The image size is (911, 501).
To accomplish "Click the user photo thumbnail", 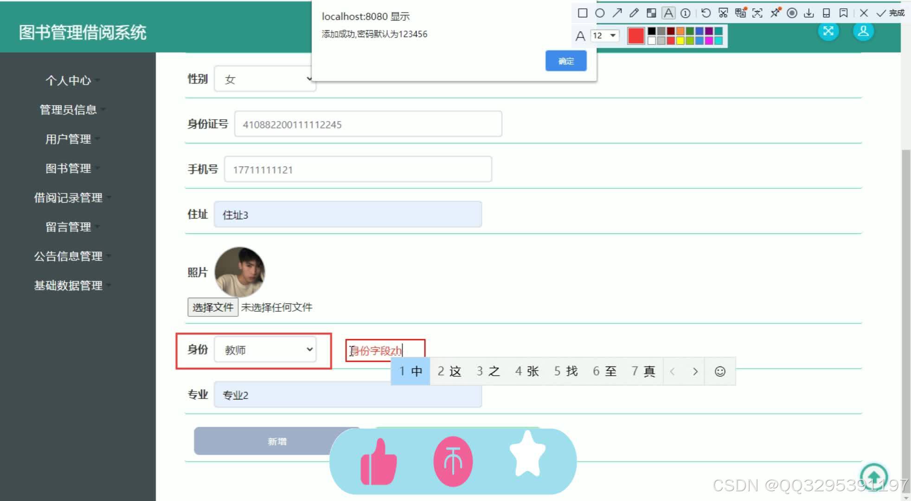I will [x=240, y=272].
